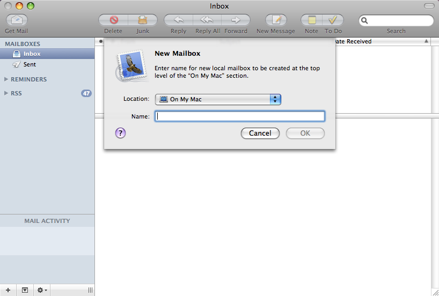Click the add mailbox plus button
This screenshot has width=439, height=296.
click(x=8, y=290)
